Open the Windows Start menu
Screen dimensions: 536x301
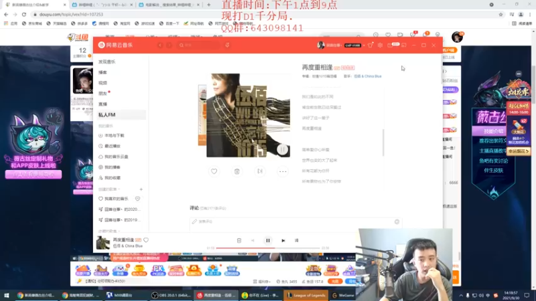[6, 295]
